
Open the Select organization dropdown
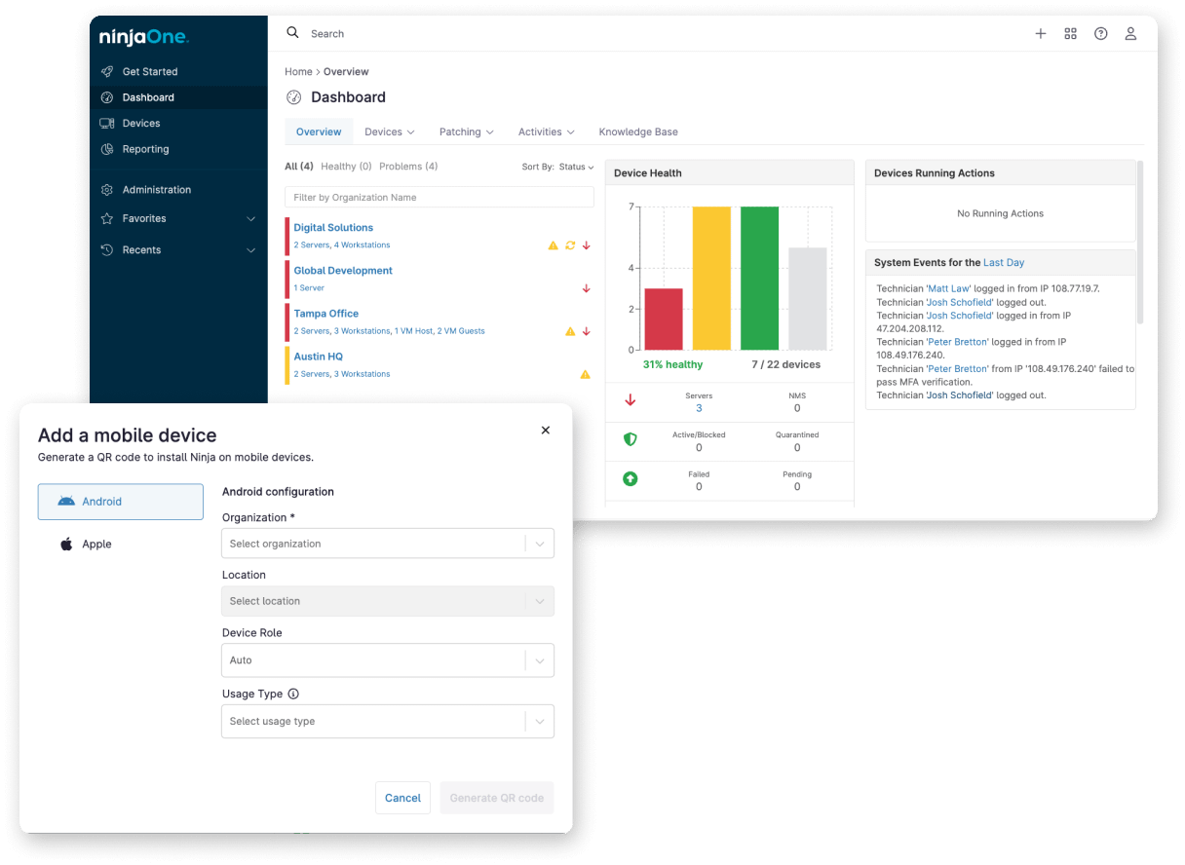click(387, 543)
